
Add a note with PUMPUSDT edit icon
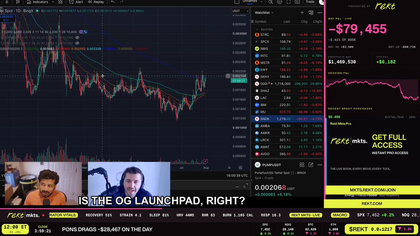(311, 165)
